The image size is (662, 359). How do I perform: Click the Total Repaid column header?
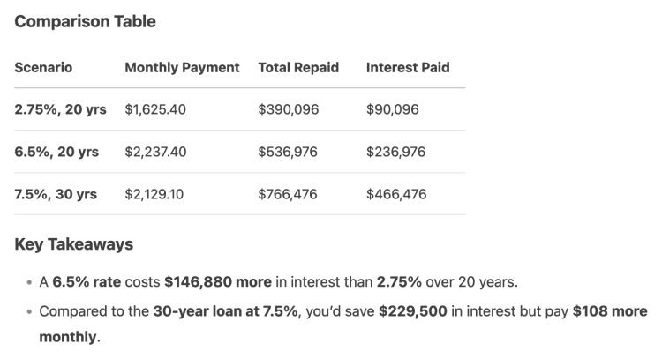pyautogui.click(x=298, y=67)
